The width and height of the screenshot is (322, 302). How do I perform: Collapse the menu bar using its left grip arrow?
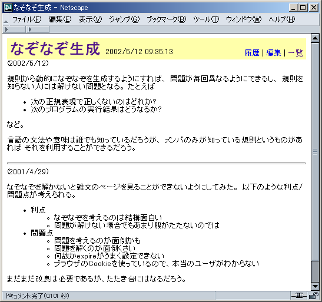(6, 19)
